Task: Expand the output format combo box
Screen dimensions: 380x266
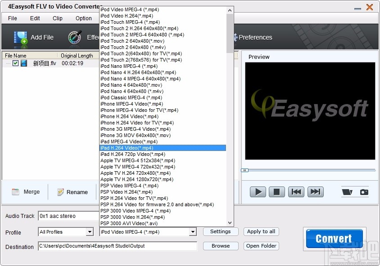Action: pos(192,231)
